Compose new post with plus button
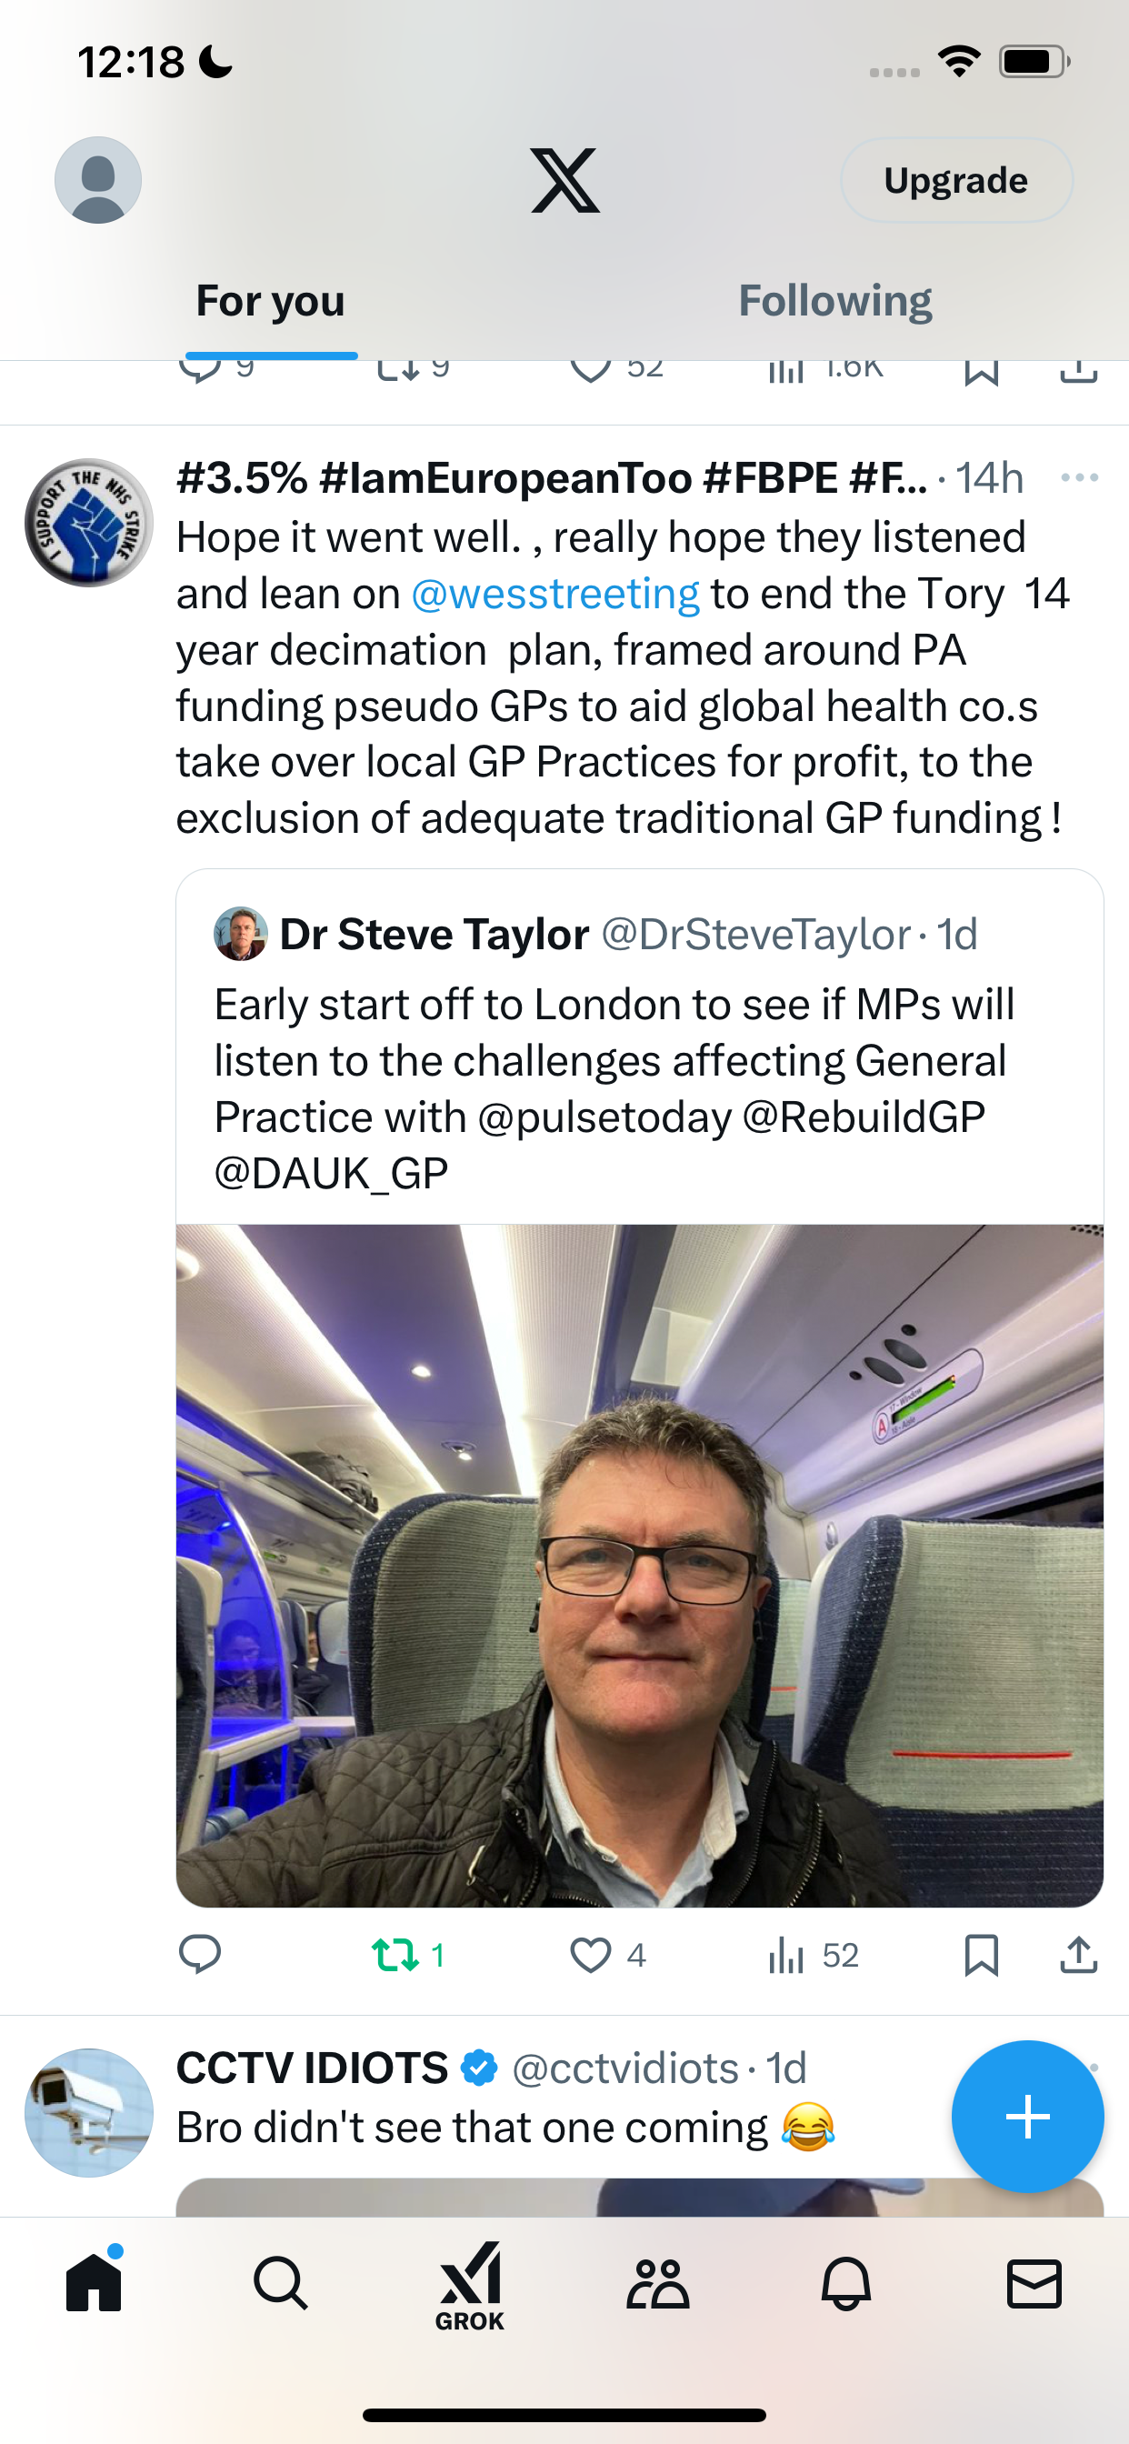Viewport: 1129px width, 2444px height. 1027,2117
